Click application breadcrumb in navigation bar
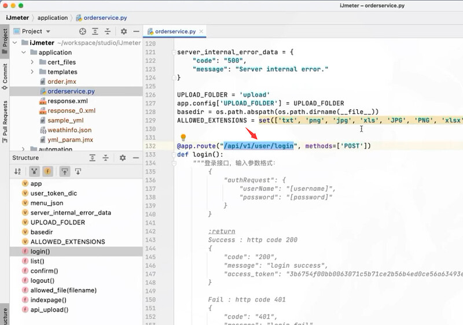 (x=53, y=18)
